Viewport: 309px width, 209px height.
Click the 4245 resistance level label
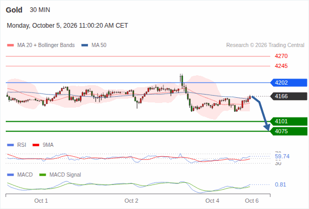(281, 66)
